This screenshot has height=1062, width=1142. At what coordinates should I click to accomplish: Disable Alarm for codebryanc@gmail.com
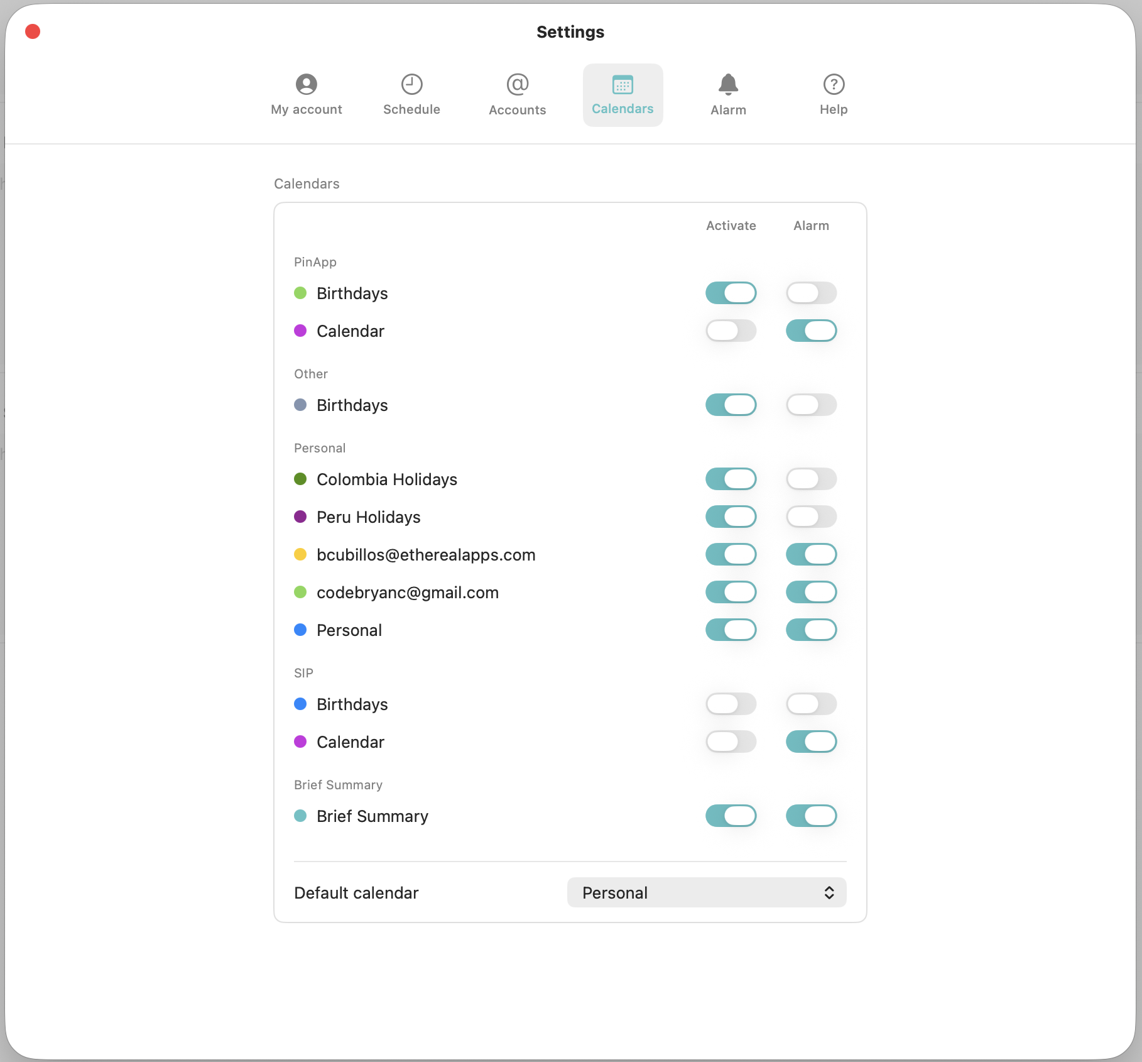pos(812,592)
